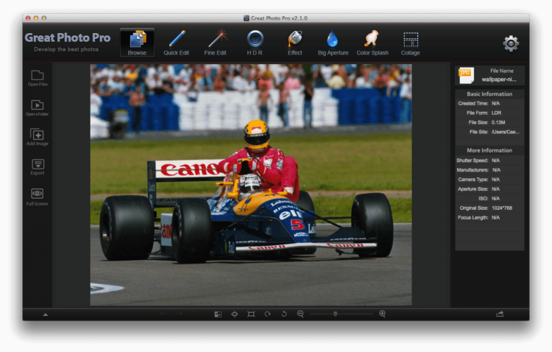Click the zoom slider handle

pyautogui.click(x=335, y=314)
